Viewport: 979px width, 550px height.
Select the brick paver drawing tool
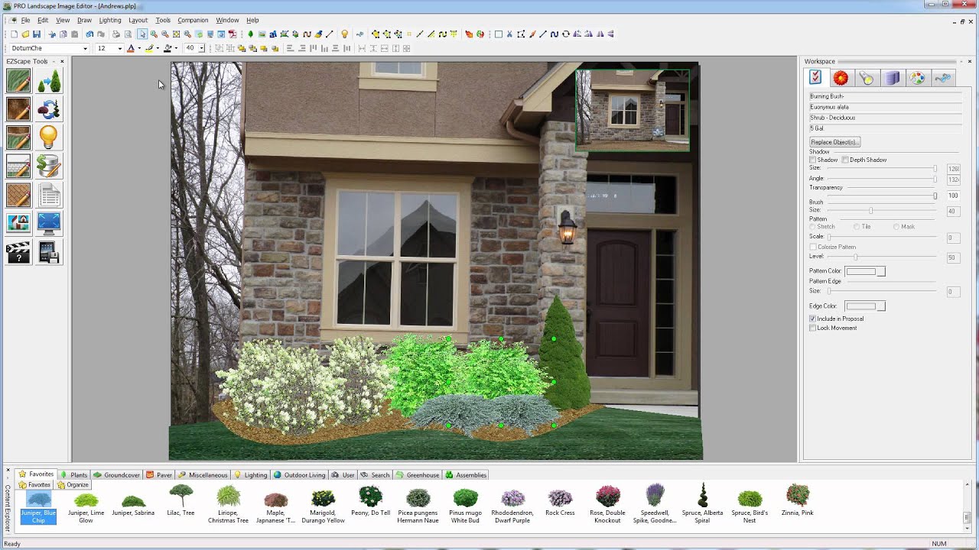tap(18, 194)
